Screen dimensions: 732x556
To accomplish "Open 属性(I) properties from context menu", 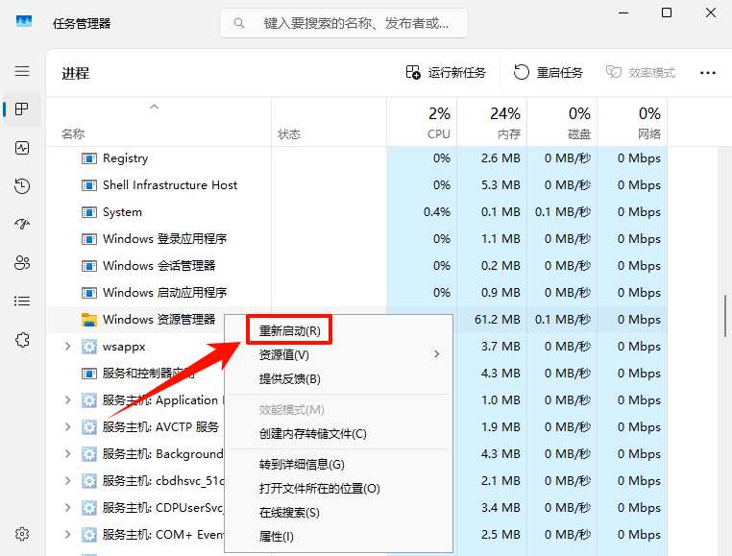I will [x=338, y=537].
